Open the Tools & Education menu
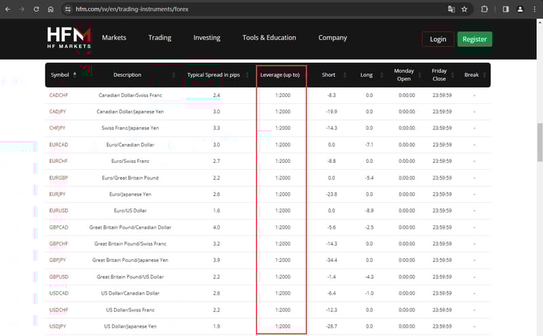This screenshot has width=543, height=336. point(269,38)
